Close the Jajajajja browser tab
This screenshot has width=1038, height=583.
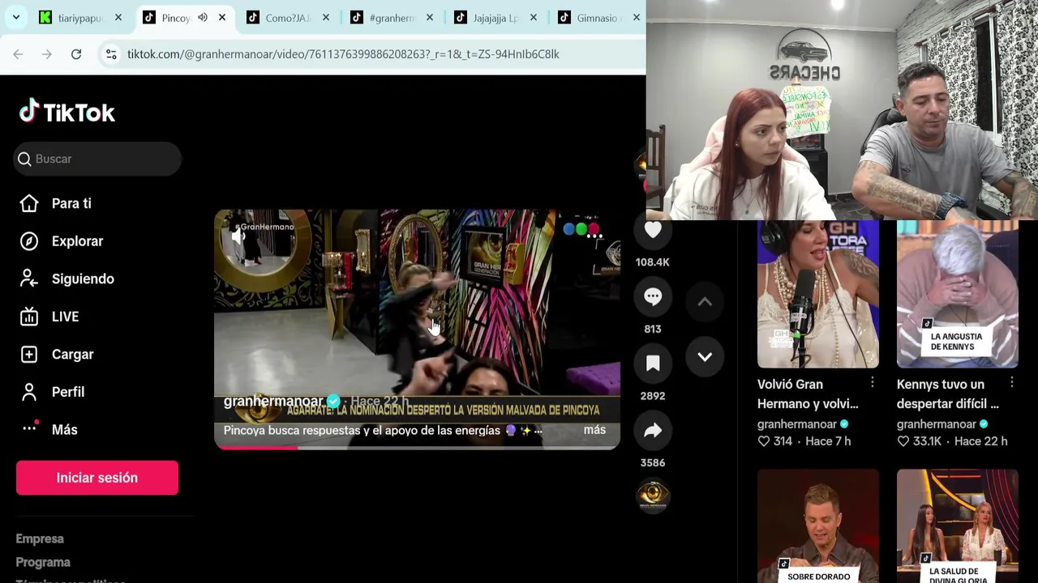534,18
